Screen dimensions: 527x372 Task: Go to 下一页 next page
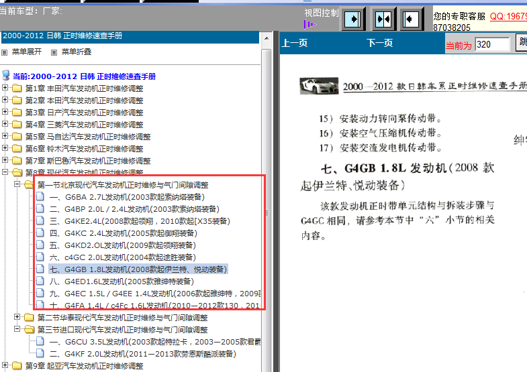[x=380, y=43]
